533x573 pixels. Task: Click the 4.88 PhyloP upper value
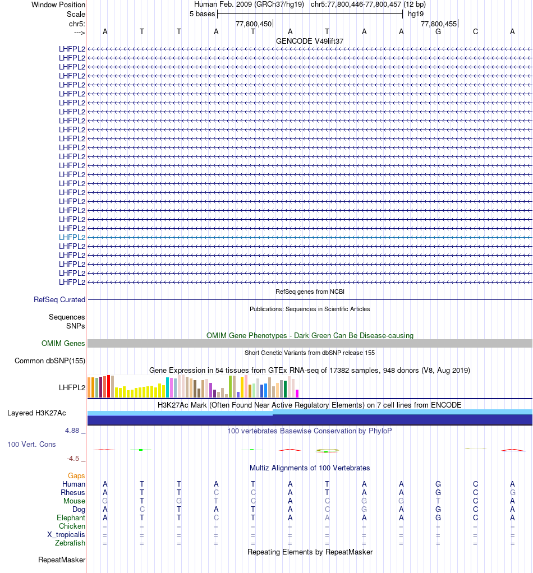72,431
